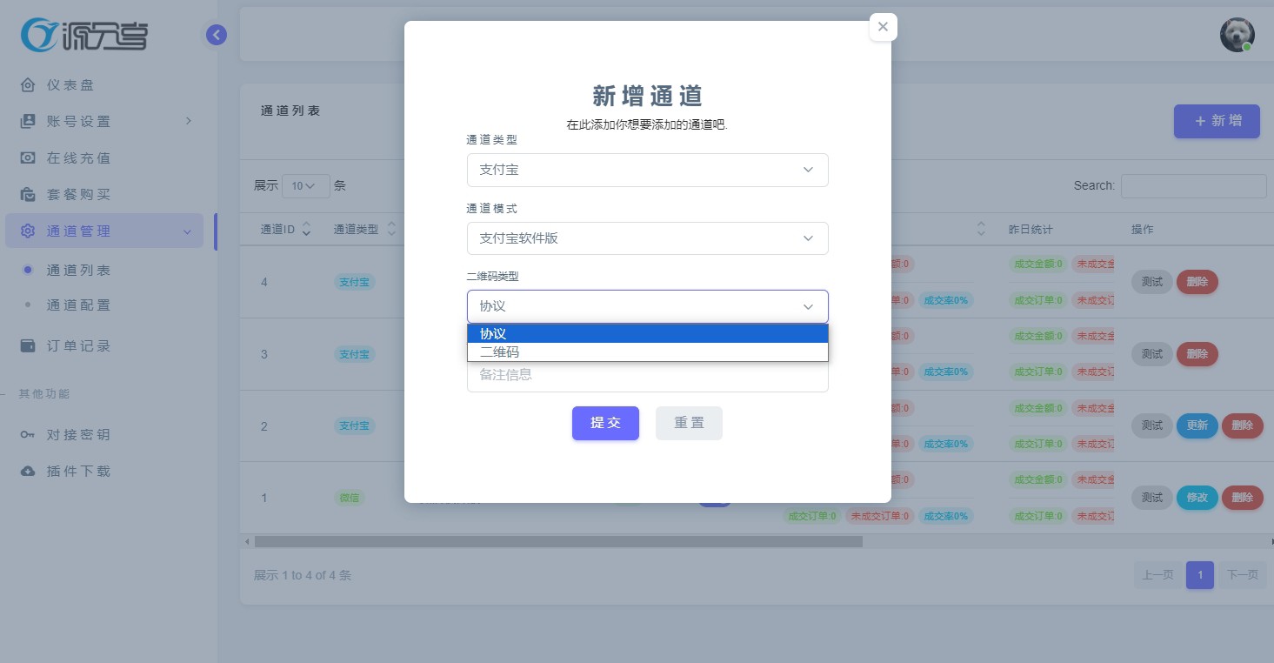Click the 微信 channel type tag
The image size is (1274, 663).
point(350,498)
